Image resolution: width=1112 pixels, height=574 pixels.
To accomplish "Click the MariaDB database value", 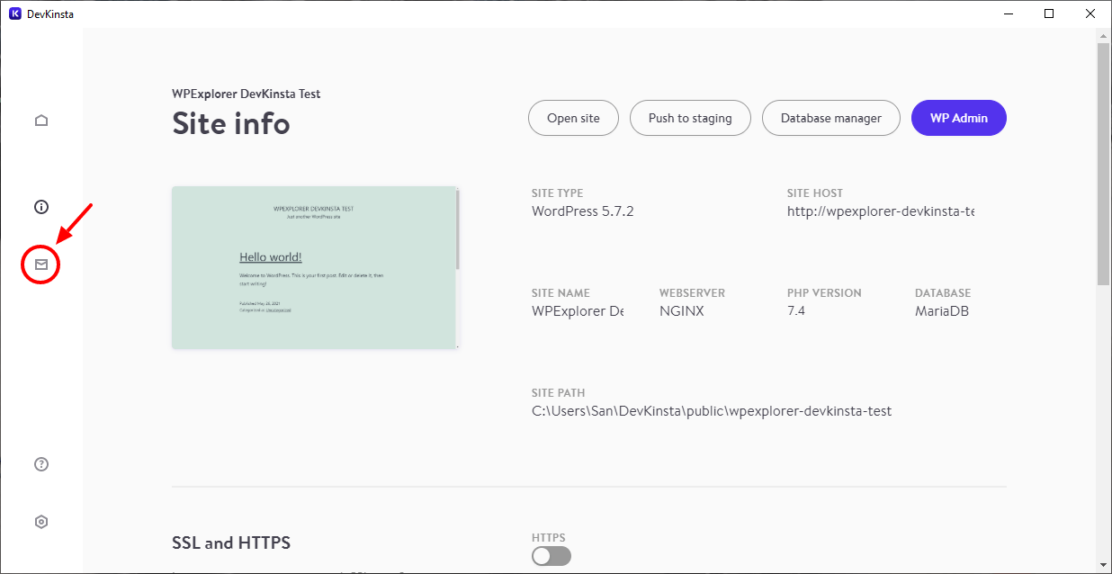I will (x=942, y=311).
